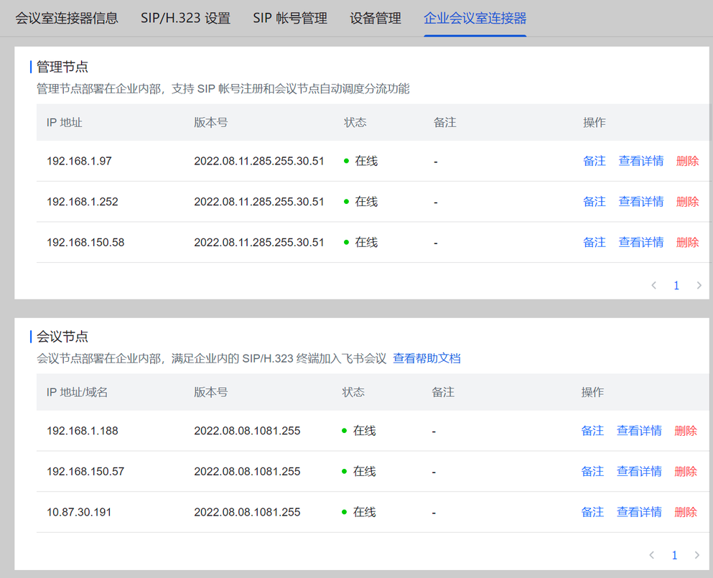Viewport: 713px width, 578px height.
Task: Go to next page in 会议节点 pagination
Action: (697, 555)
